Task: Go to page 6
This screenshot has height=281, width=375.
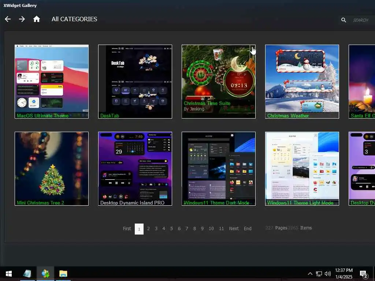Action: click(x=179, y=229)
